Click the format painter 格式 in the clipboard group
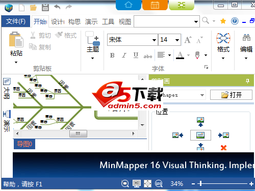This screenshot has width=255, height=191. [x=66, y=35]
